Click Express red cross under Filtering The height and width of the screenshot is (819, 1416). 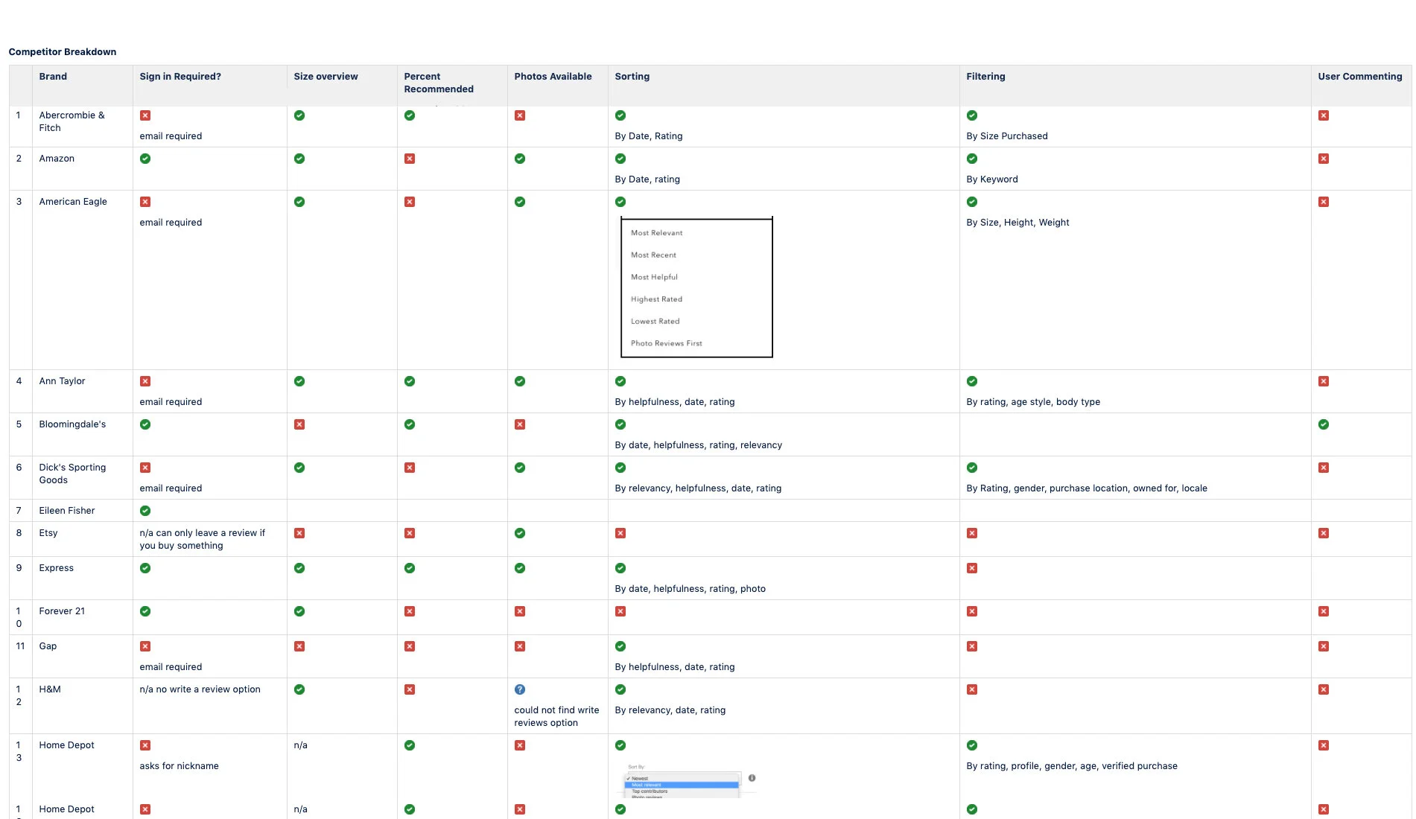point(972,568)
